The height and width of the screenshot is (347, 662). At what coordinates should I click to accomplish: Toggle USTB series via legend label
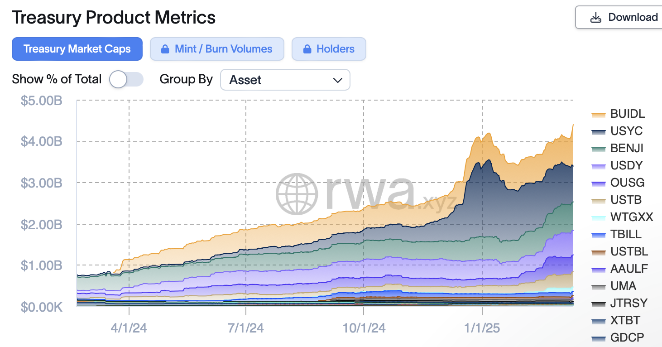click(626, 200)
